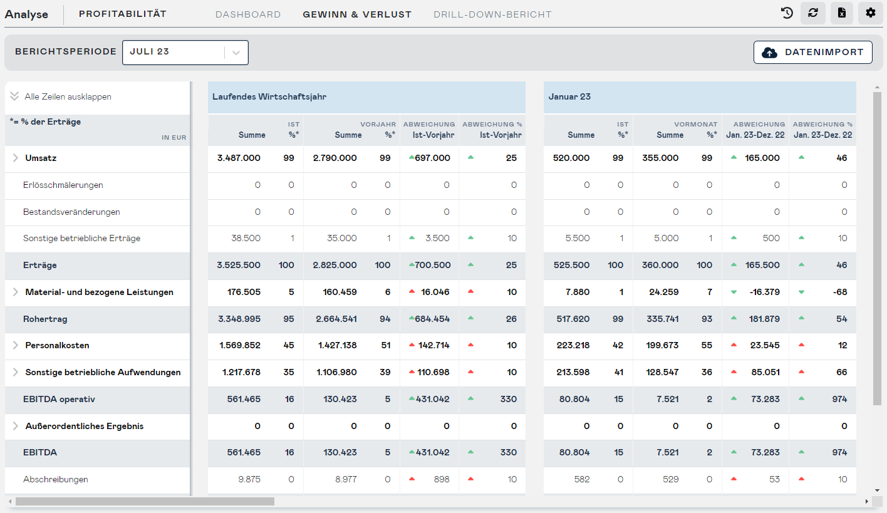Click Rohertrag value 3.348.995
The width and height of the screenshot is (887, 513).
point(239,319)
